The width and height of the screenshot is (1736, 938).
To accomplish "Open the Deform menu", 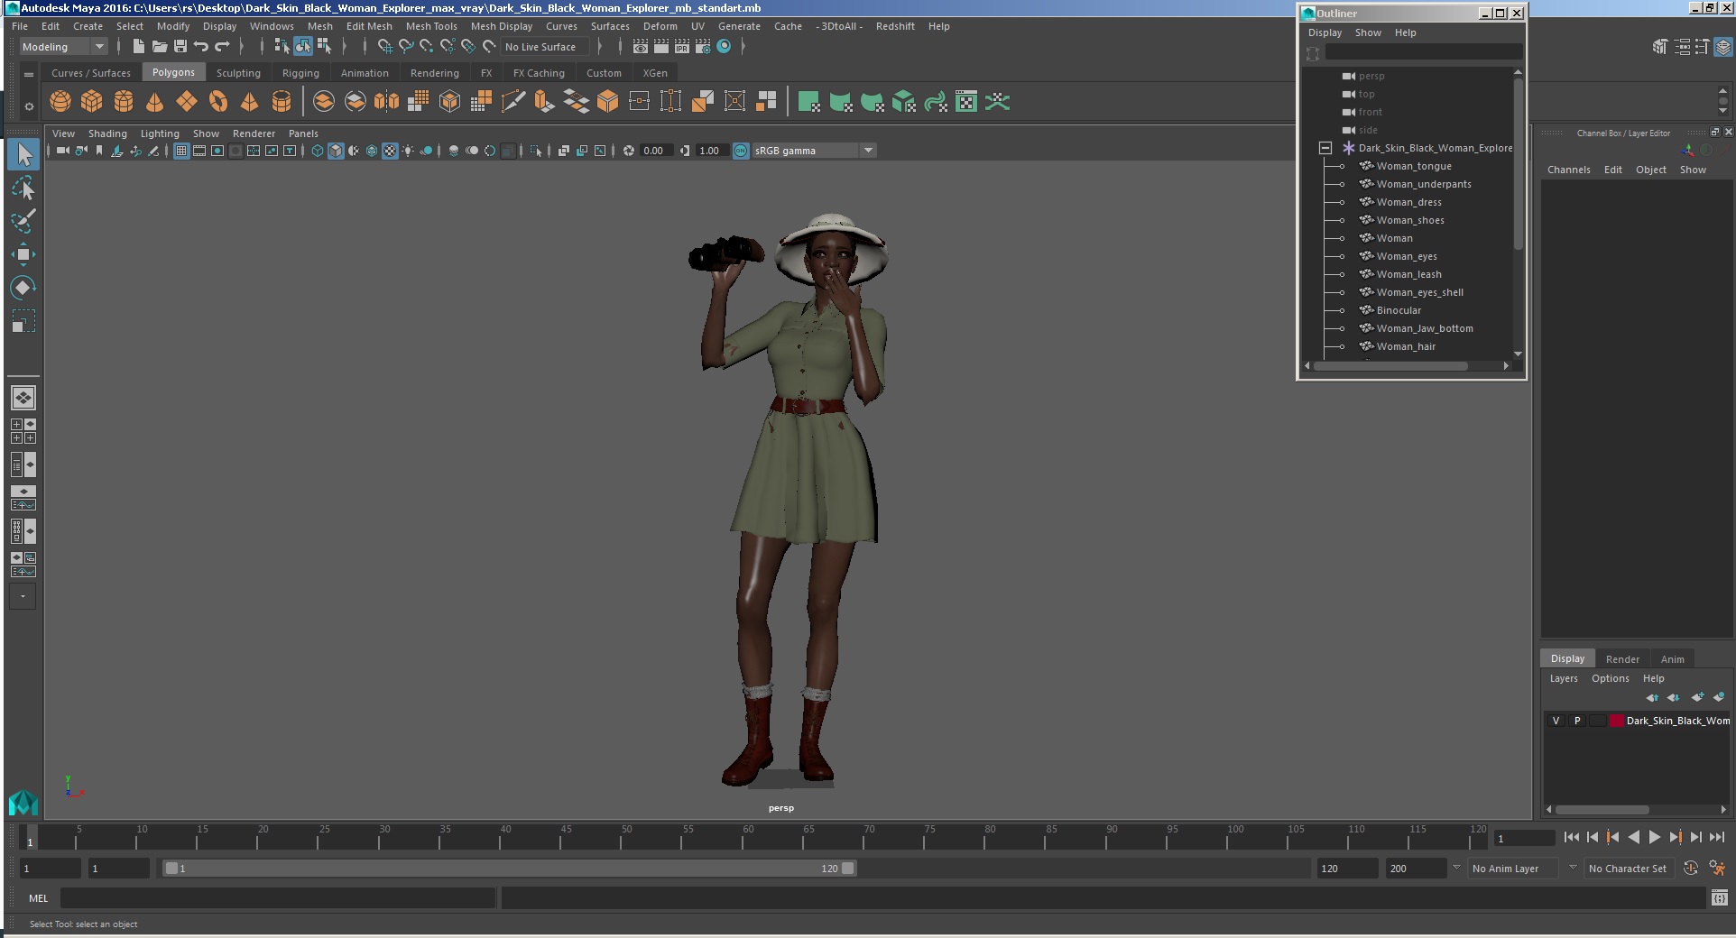I will click(x=660, y=26).
